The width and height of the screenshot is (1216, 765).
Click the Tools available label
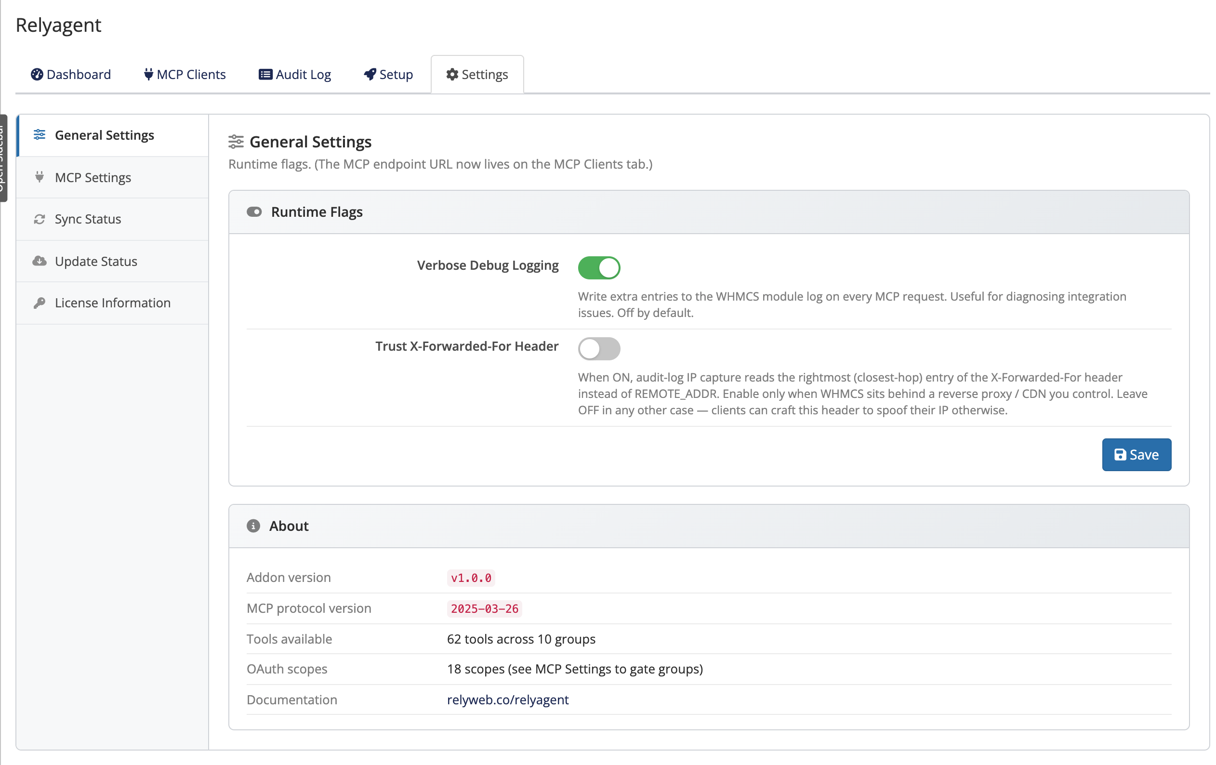289,639
